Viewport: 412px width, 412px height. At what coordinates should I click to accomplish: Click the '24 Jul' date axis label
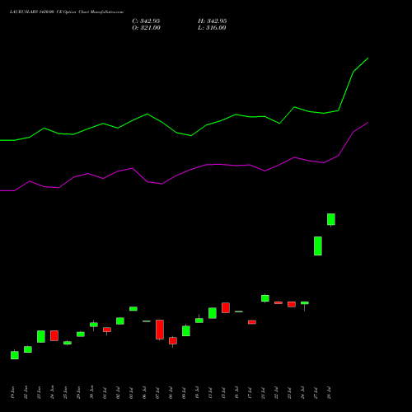(x=302, y=393)
